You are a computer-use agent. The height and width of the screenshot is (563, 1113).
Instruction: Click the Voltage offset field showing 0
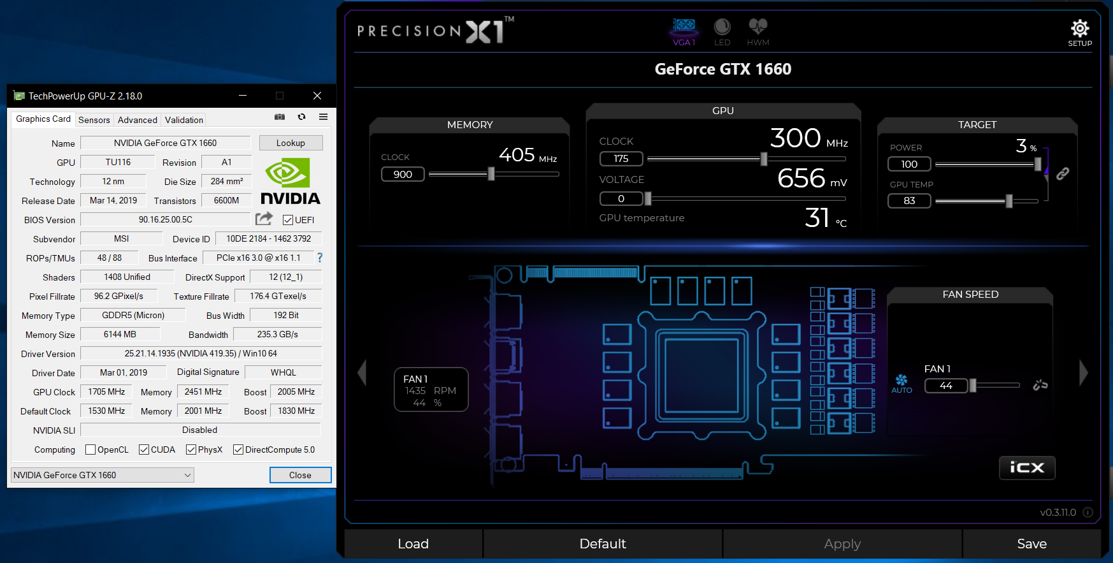(621, 198)
